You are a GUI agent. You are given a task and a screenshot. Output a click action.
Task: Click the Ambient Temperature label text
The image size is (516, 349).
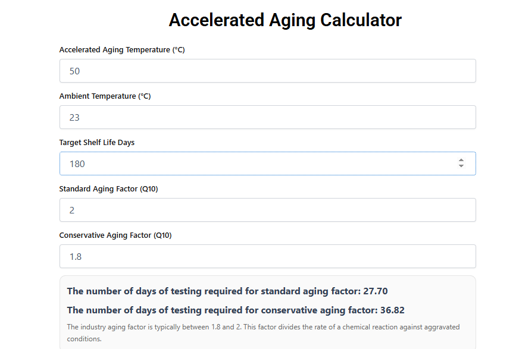click(105, 96)
